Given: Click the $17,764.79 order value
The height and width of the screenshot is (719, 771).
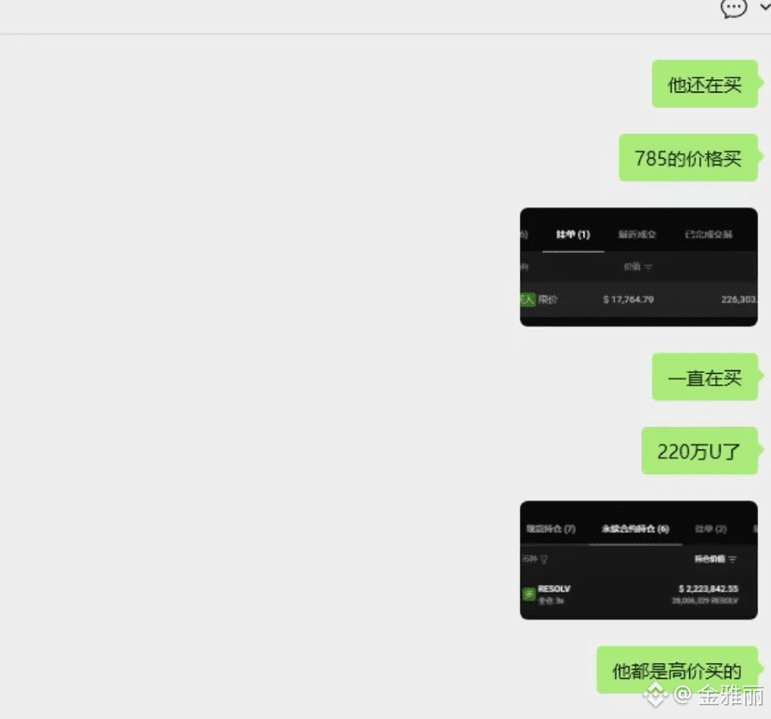Looking at the screenshot, I should click(x=629, y=300).
